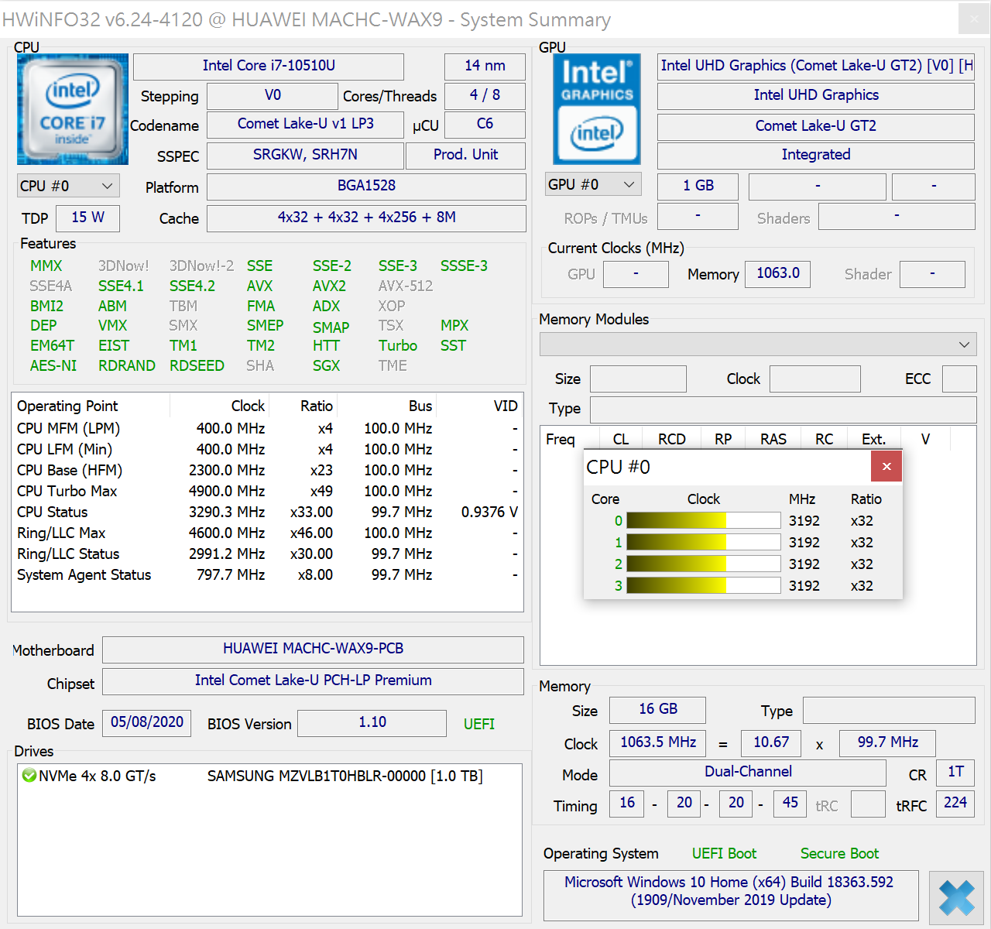991x929 pixels.
Task: Click the 4 / 8 Cores/Threads value
Action: pyautogui.click(x=485, y=96)
